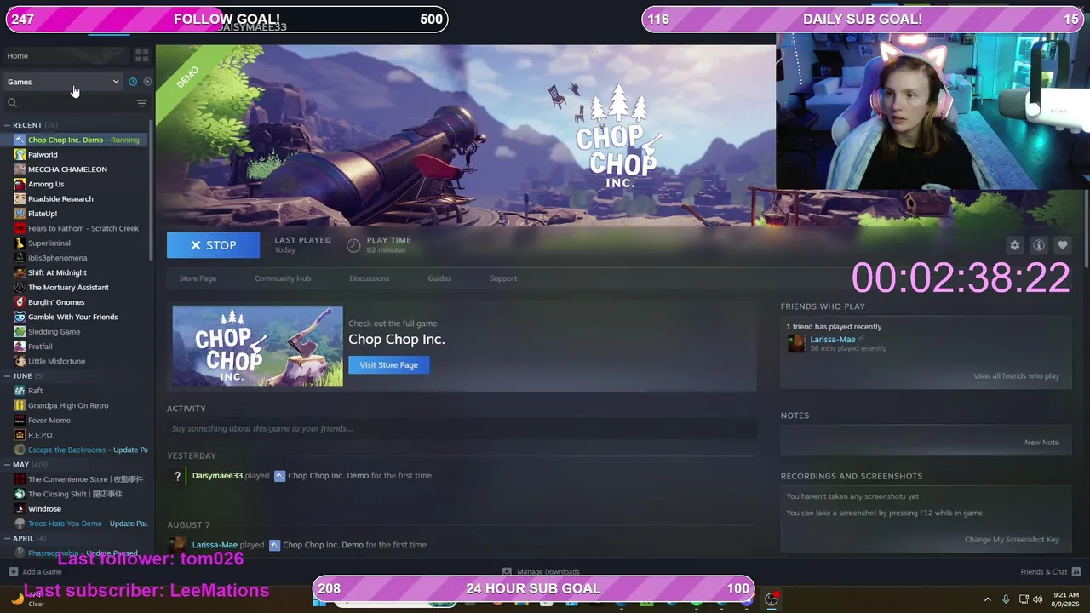
Task: Open the Support tab
Action: (x=503, y=278)
